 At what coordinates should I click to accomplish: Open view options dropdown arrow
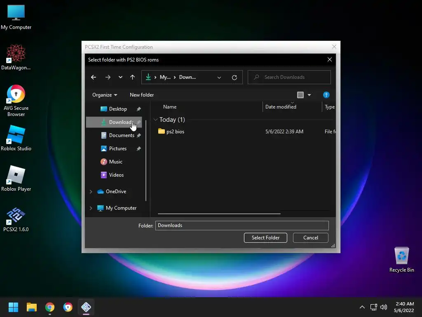click(309, 95)
